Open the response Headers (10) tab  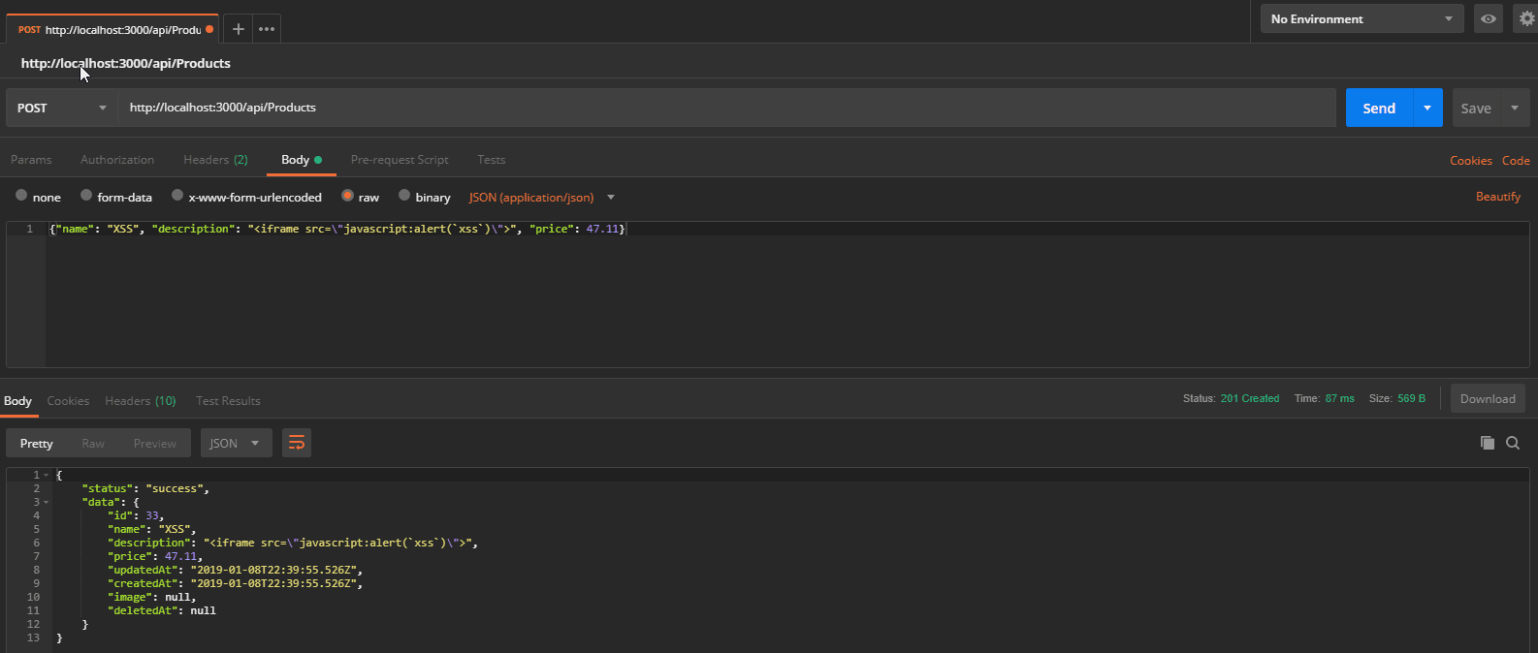tap(141, 401)
